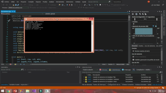Collapse the main function code block
Screen dimensions: 166x93
pos(12,57)
